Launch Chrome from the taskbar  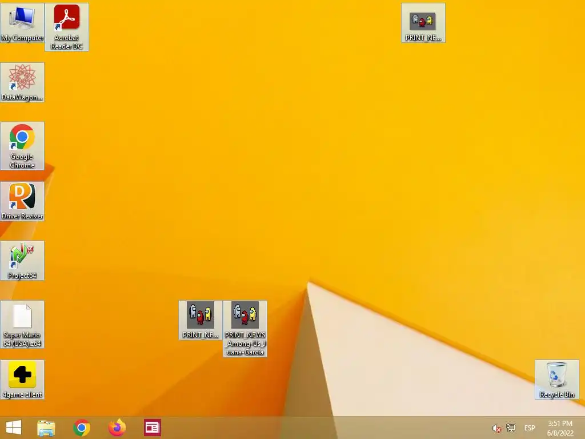pyautogui.click(x=82, y=428)
